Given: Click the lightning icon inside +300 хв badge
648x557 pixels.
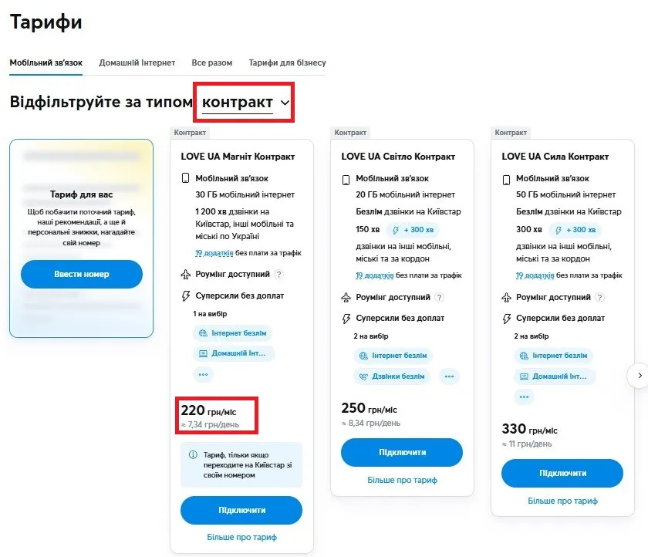Looking at the screenshot, I should [x=396, y=230].
